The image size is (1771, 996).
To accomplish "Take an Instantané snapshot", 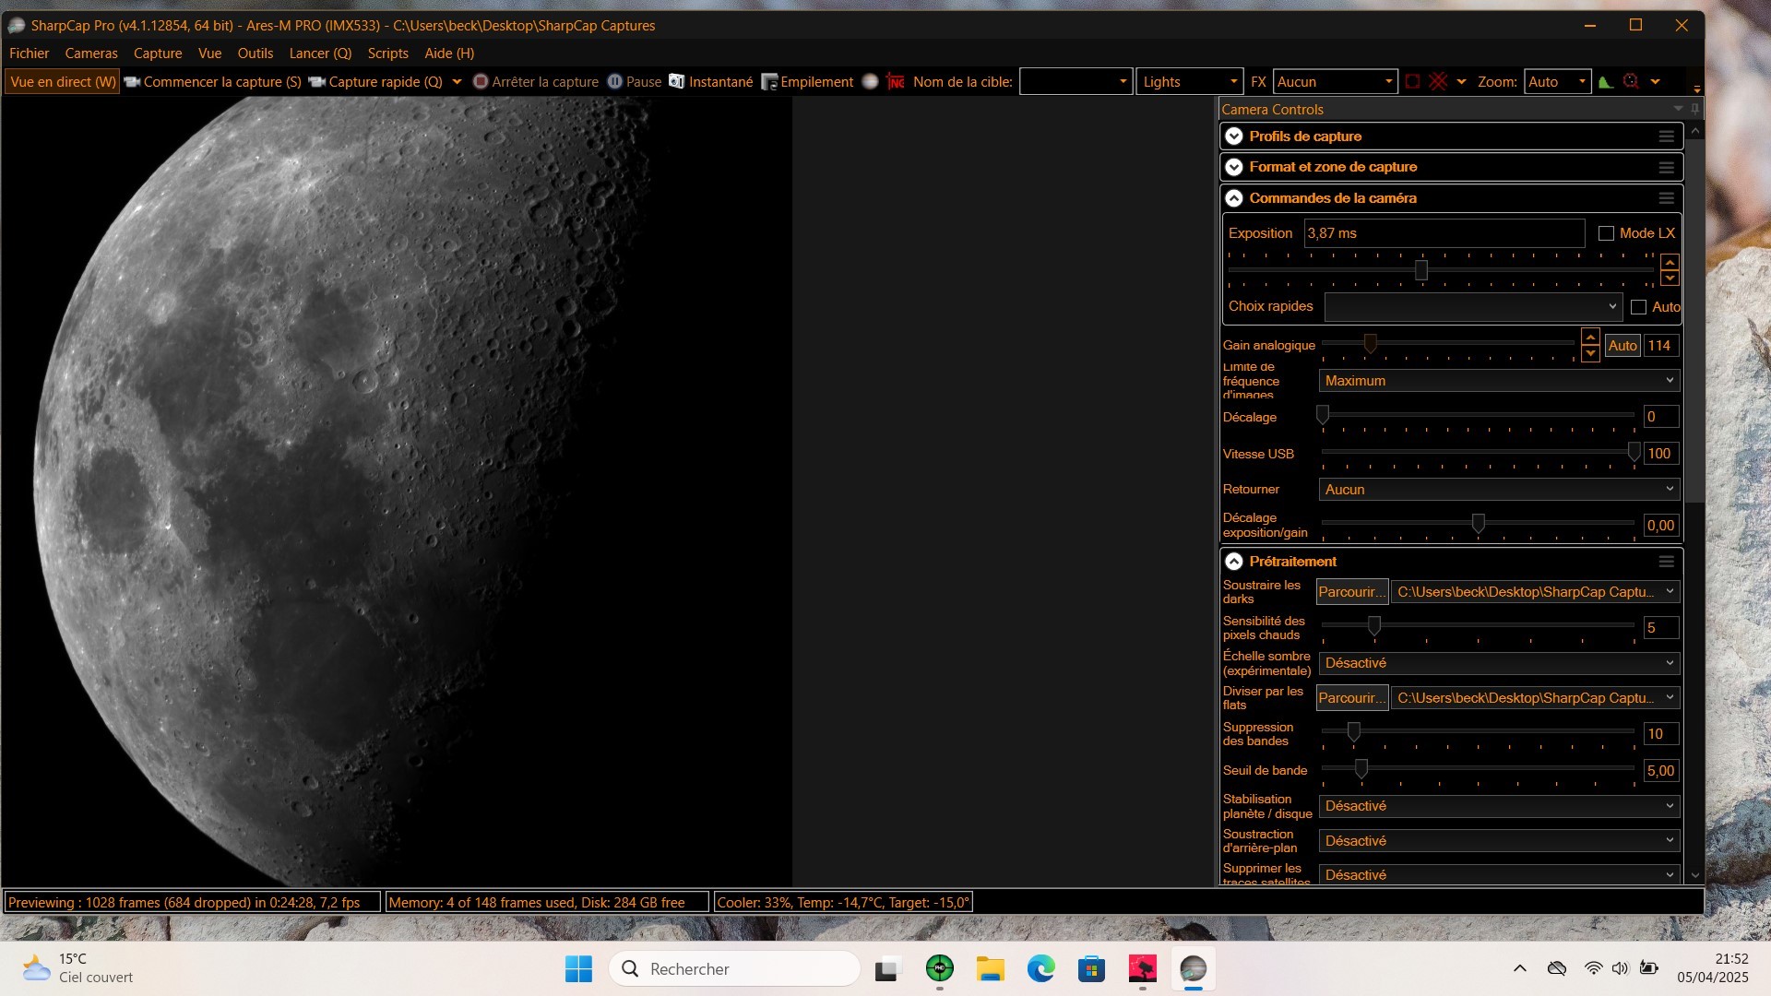I will pos(711,82).
